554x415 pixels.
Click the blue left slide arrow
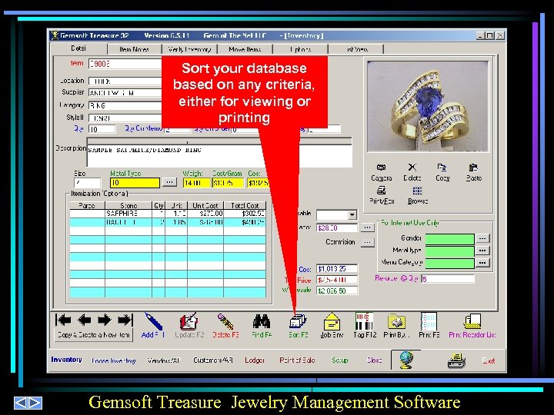21,403
